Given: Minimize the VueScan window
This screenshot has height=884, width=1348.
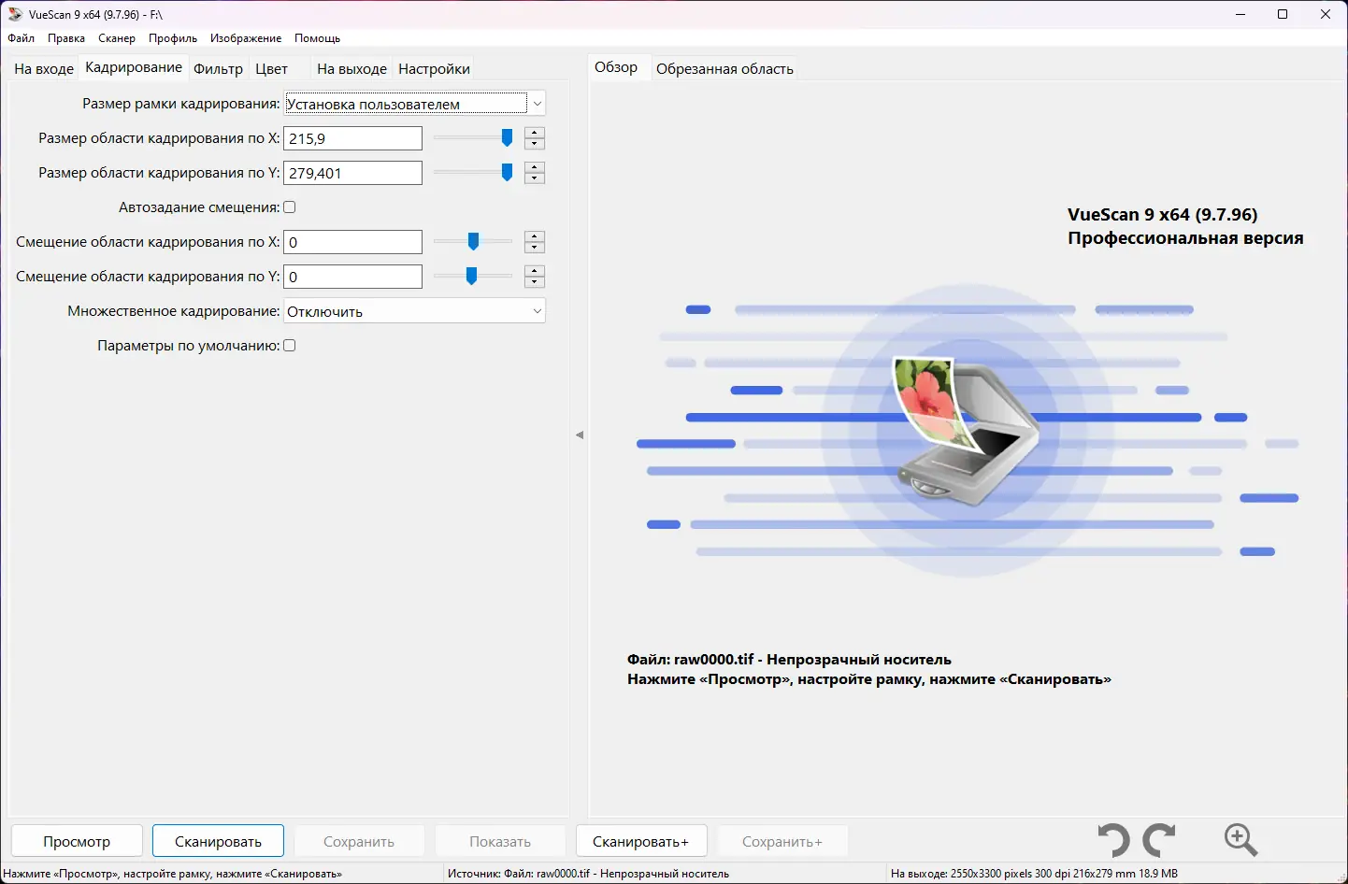Looking at the screenshot, I should coord(1240,14).
